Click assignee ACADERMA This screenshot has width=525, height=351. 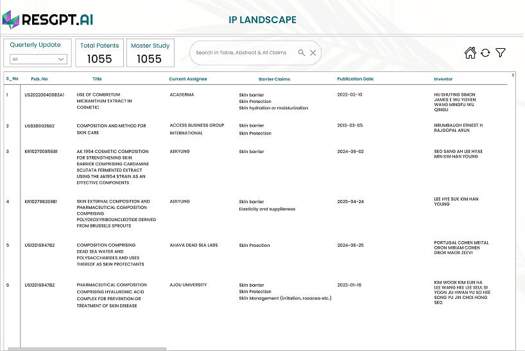(x=182, y=95)
